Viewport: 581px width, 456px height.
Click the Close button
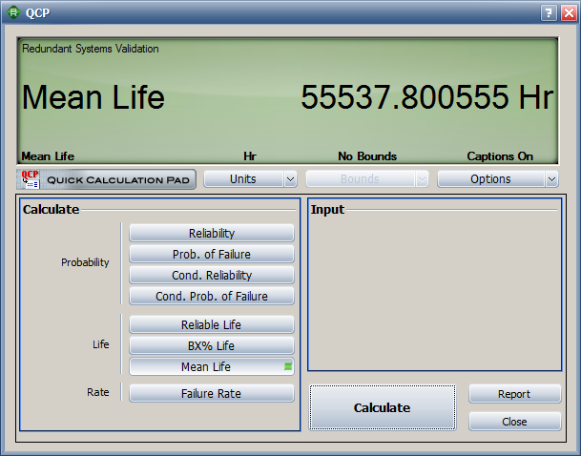(x=514, y=422)
